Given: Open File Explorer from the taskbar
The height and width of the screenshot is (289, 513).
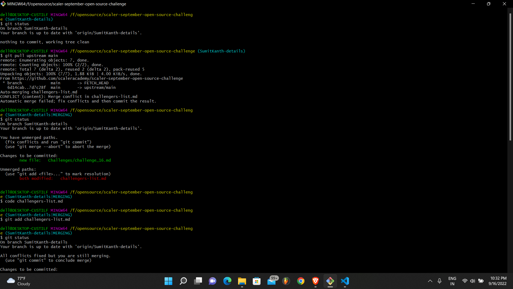Looking at the screenshot, I should [242, 281].
